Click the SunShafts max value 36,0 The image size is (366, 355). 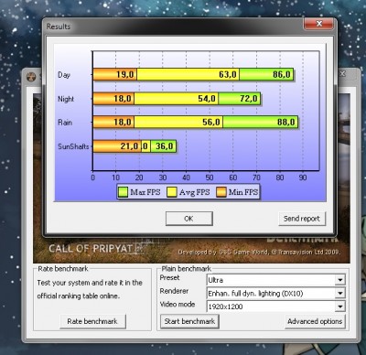tap(165, 146)
